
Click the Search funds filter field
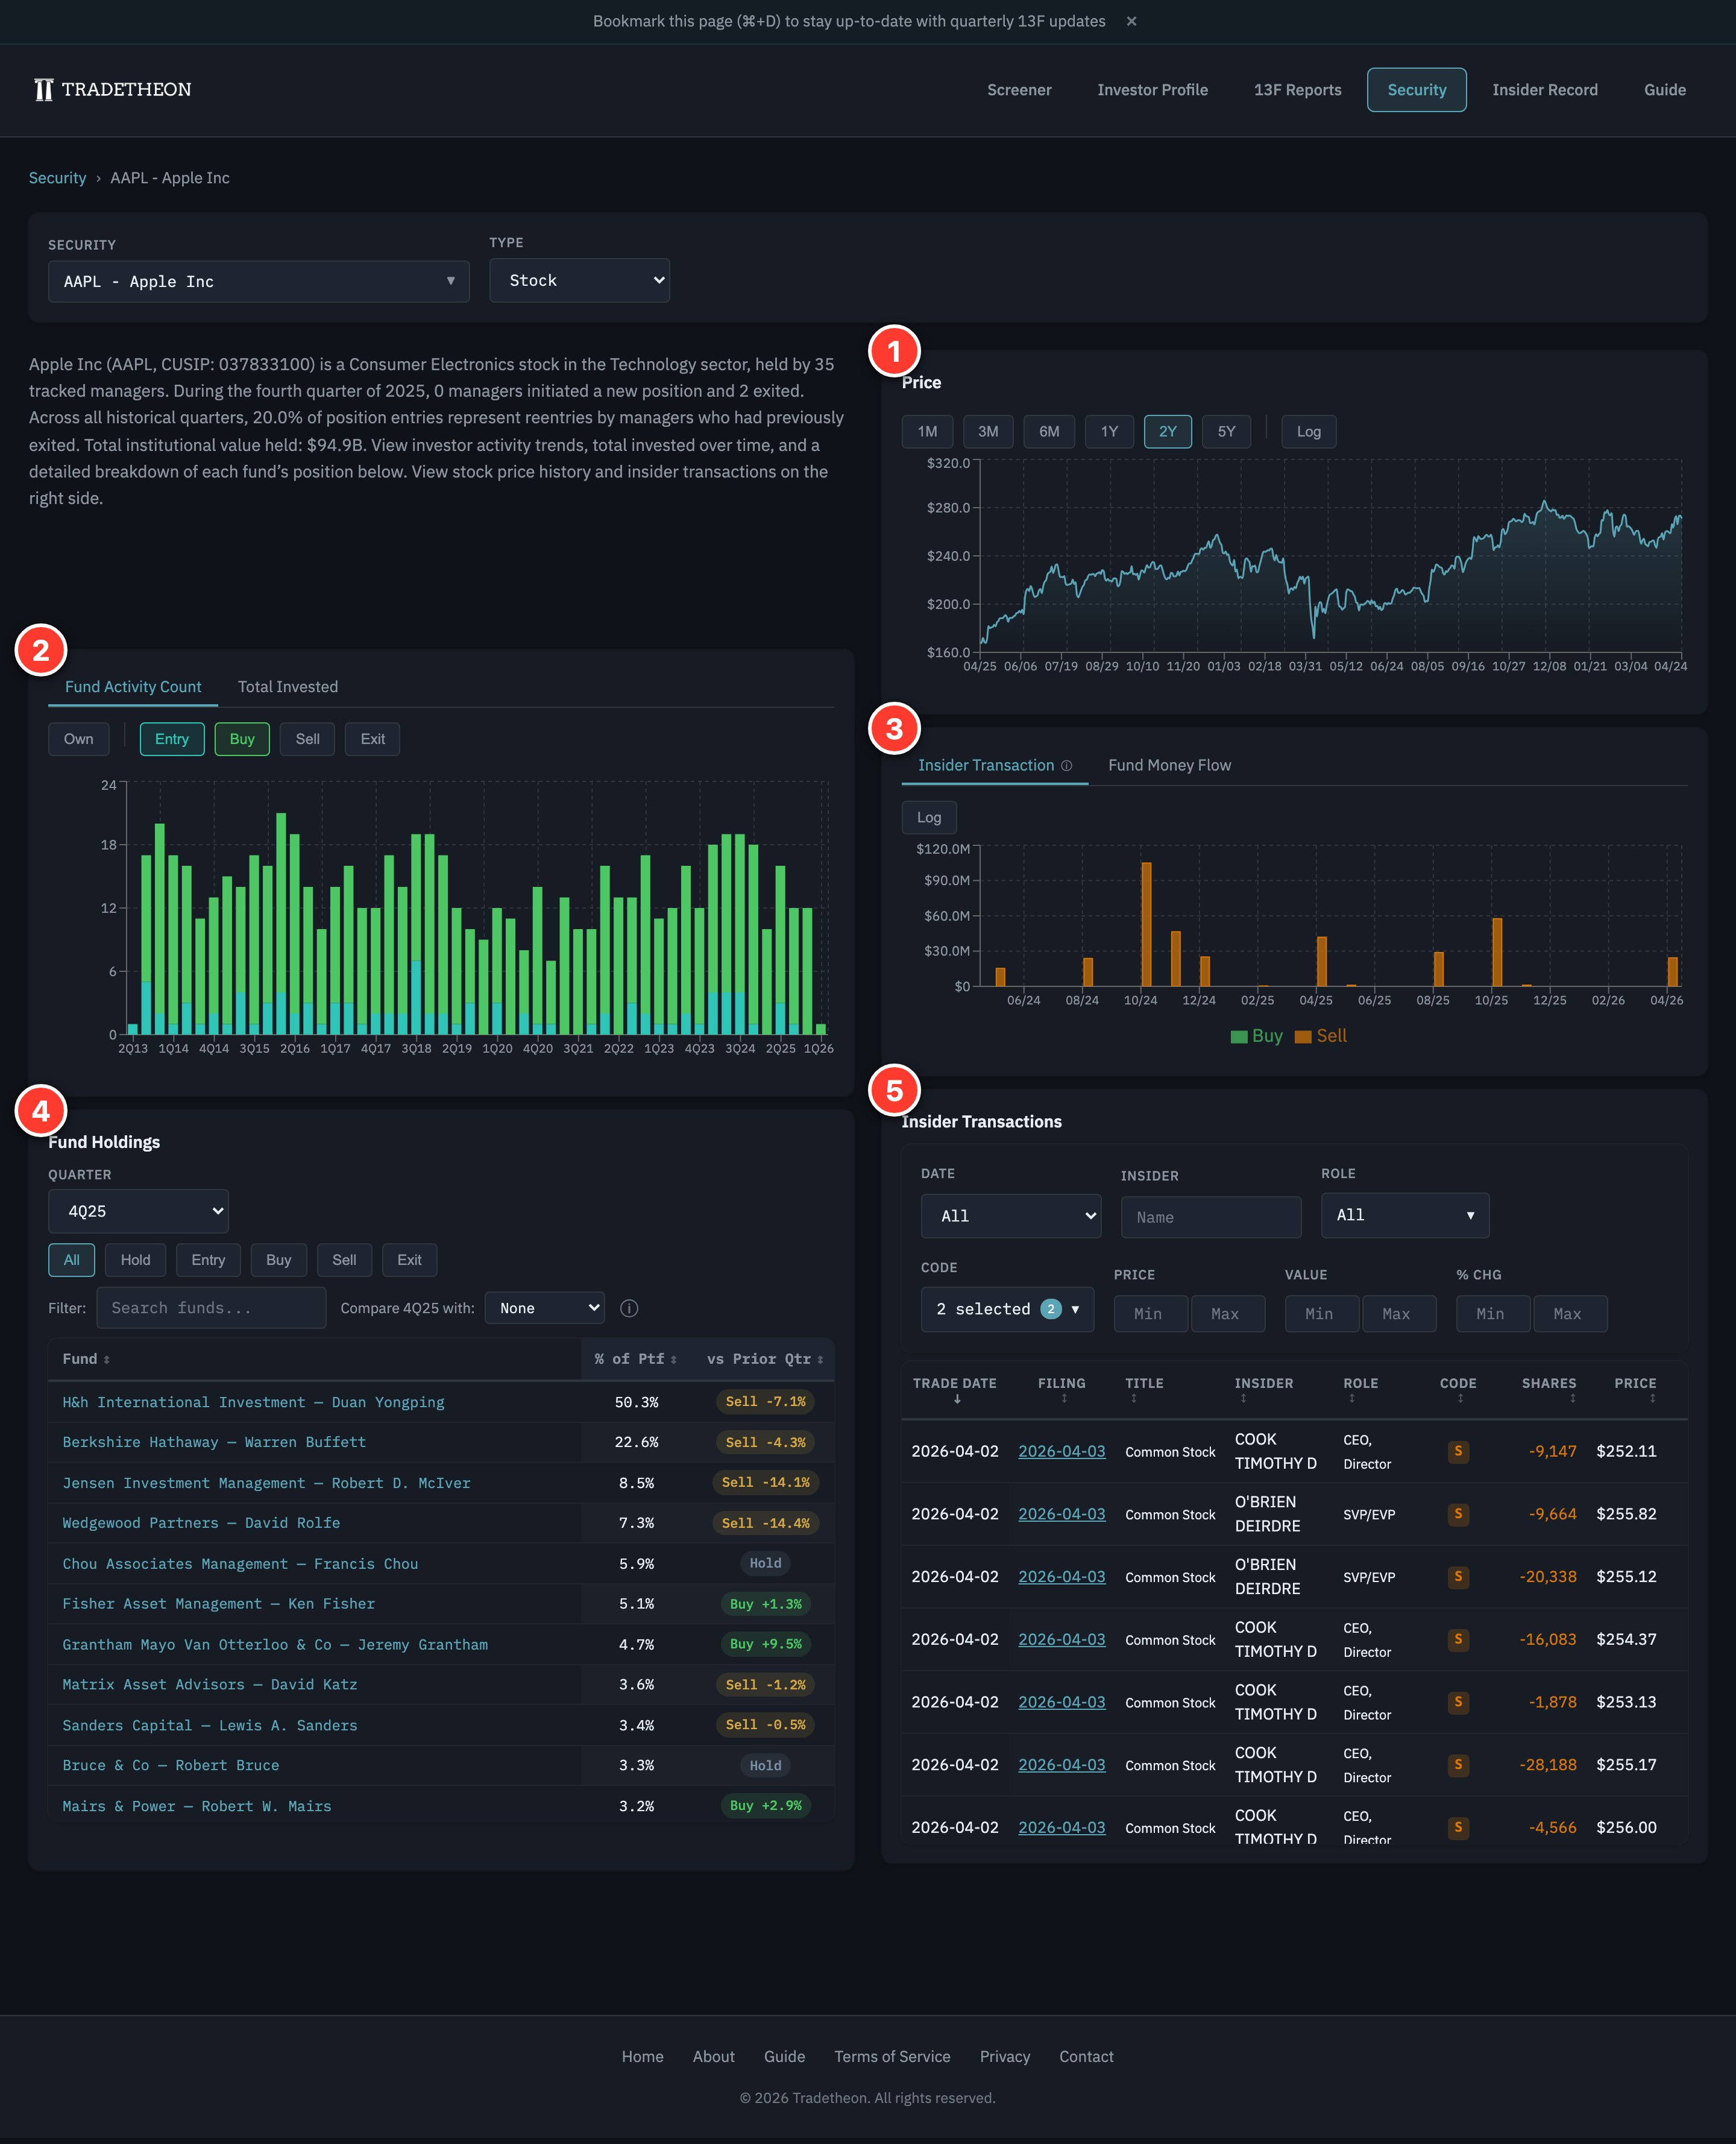(x=211, y=1308)
